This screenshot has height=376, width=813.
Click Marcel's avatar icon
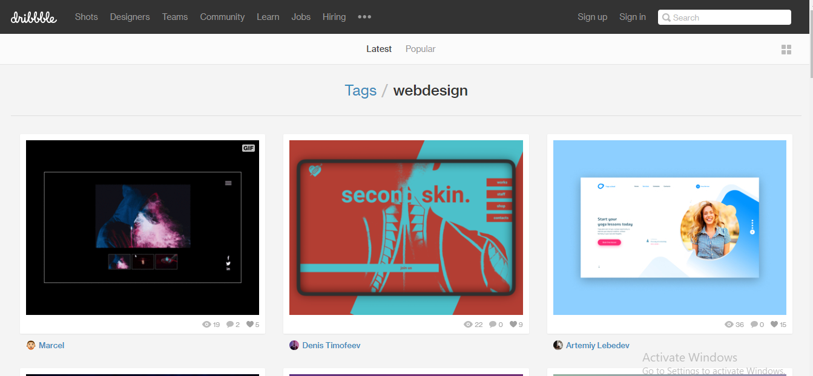click(x=31, y=345)
